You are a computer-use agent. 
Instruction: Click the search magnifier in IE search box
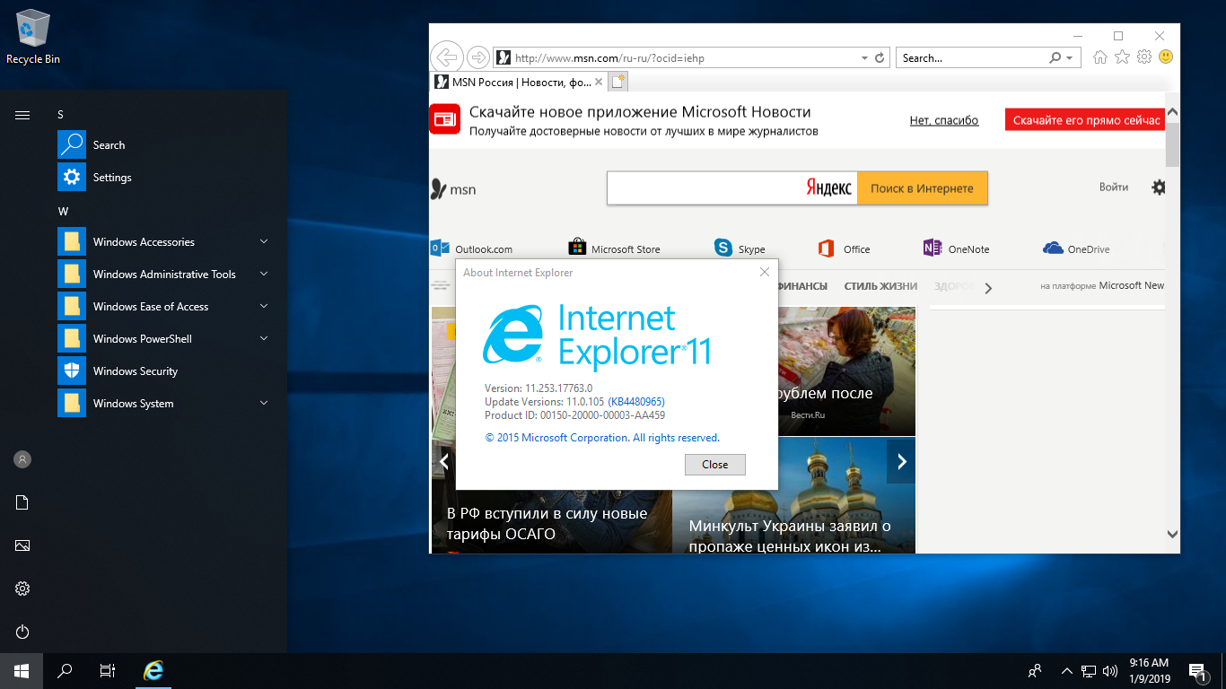click(x=1055, y=57)
